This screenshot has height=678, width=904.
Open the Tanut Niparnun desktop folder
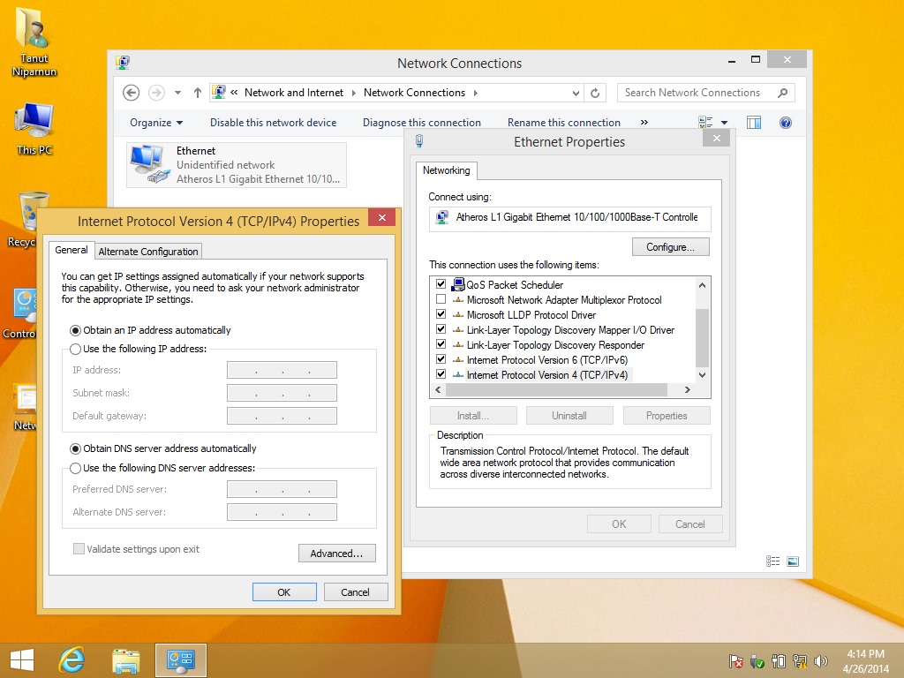pyautogui.click(x=34, y=43)
